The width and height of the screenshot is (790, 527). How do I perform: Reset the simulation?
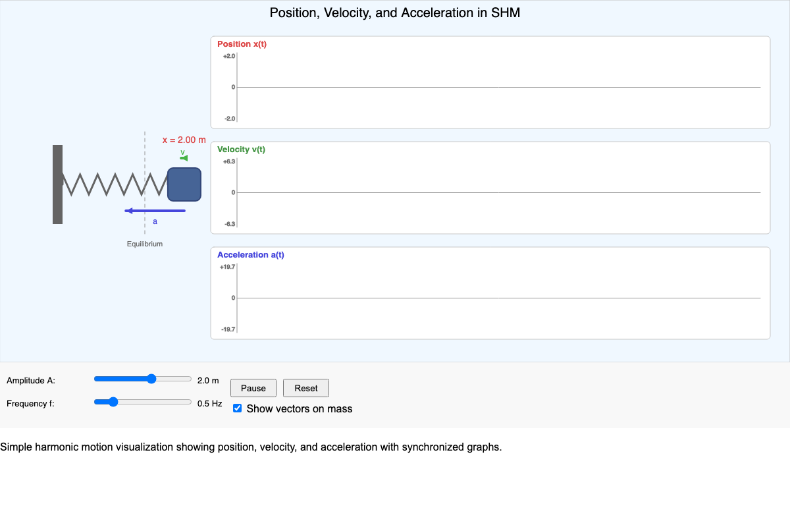(305, 387)
